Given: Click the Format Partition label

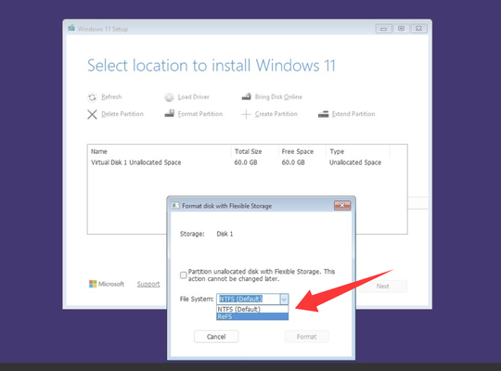Looking at the screenshot, I should [x=200, y=114].
